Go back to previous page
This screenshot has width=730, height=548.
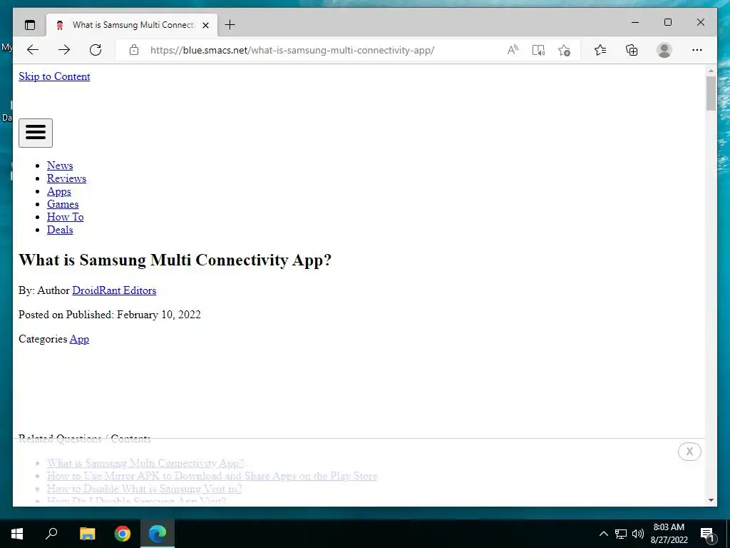[33, 50]
